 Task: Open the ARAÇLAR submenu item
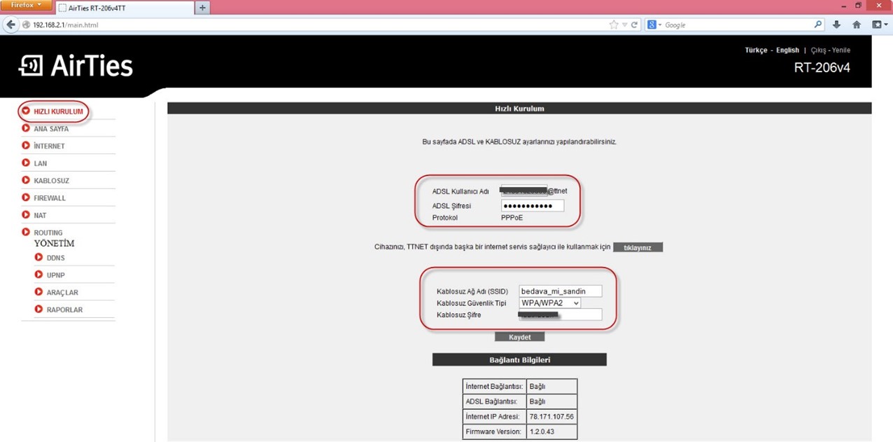[62, 292]
